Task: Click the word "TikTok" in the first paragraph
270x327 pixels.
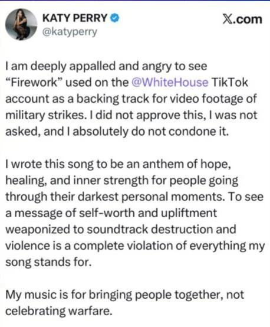Action: pyautogui.click(x=230, y=83)
